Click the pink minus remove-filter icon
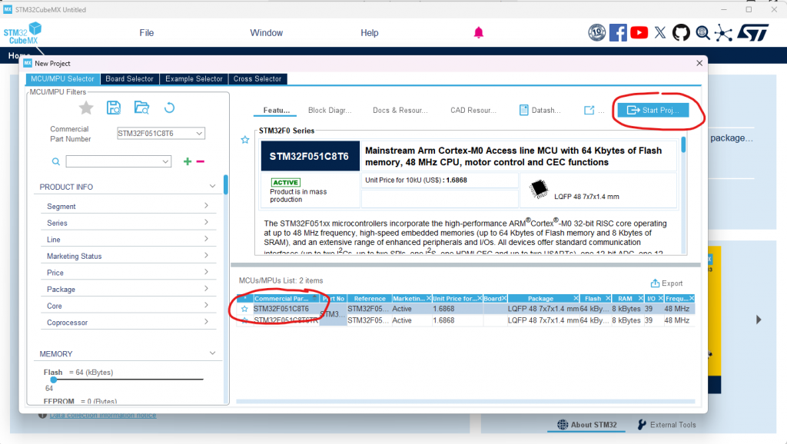787x444 pixels. tap(201, 161)
